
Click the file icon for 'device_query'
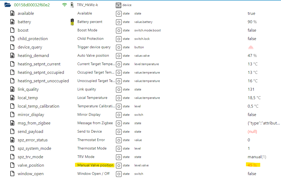click(x=12, y=47)
